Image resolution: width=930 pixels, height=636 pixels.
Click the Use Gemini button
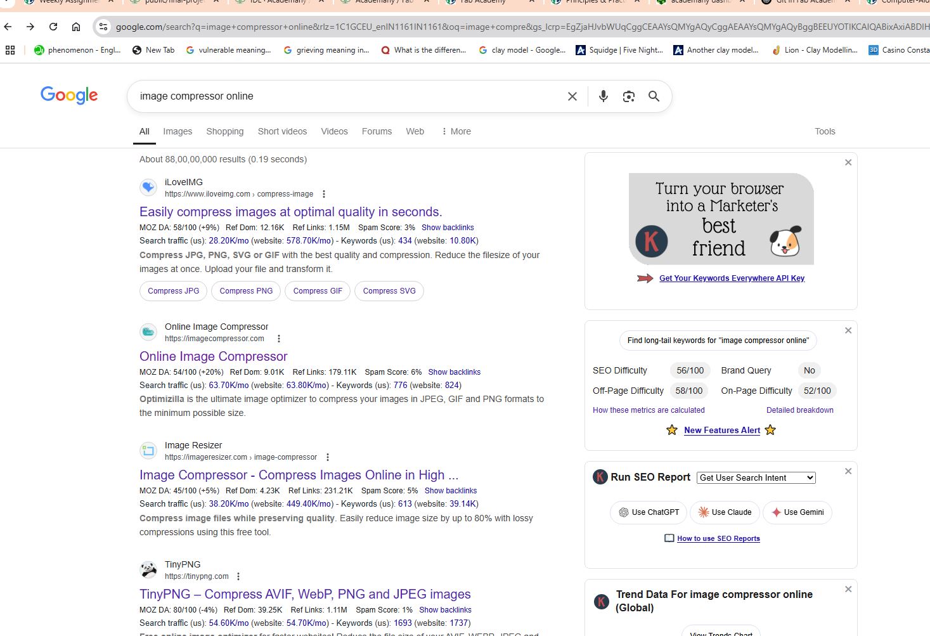point(797,512)
